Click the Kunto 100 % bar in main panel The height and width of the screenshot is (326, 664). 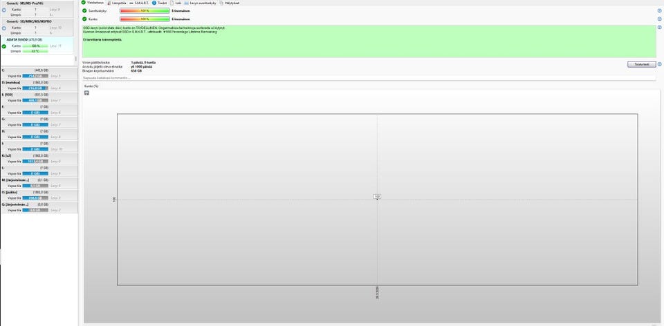[x=145, y=19]
